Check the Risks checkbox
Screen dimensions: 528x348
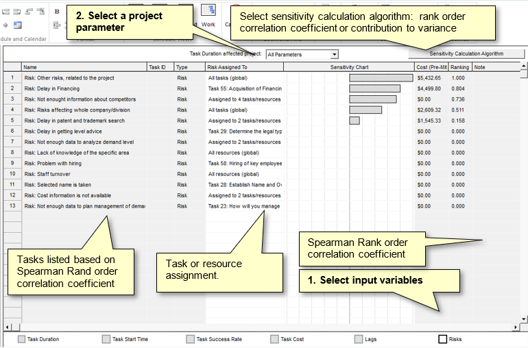coord(443,339)
